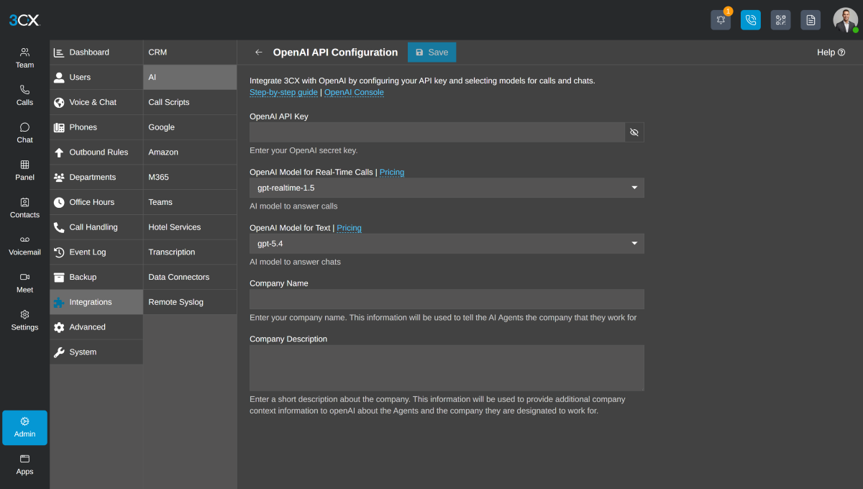Click the 3CX logo
The width and height of the screenshot is (863, 489).
click(x=24, y=20)
